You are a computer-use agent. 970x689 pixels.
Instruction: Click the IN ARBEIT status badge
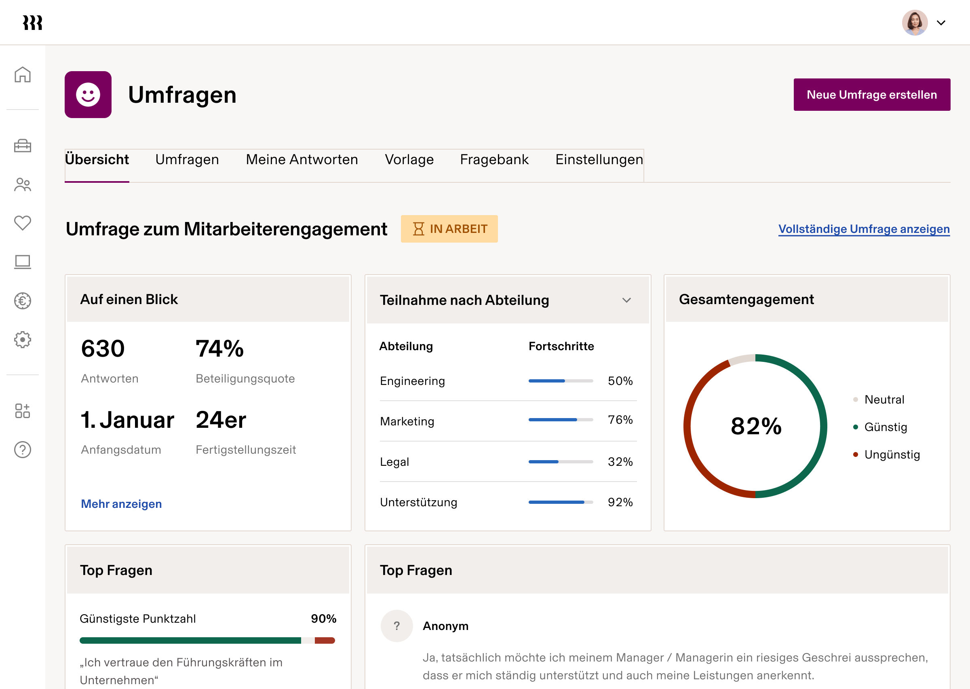point(449,229)
